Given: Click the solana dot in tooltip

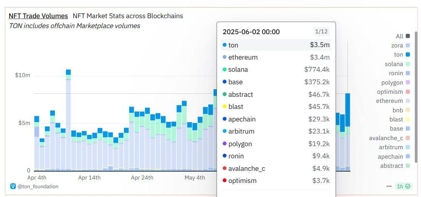Looking at the screenshot, I should (x=225, y=70).
